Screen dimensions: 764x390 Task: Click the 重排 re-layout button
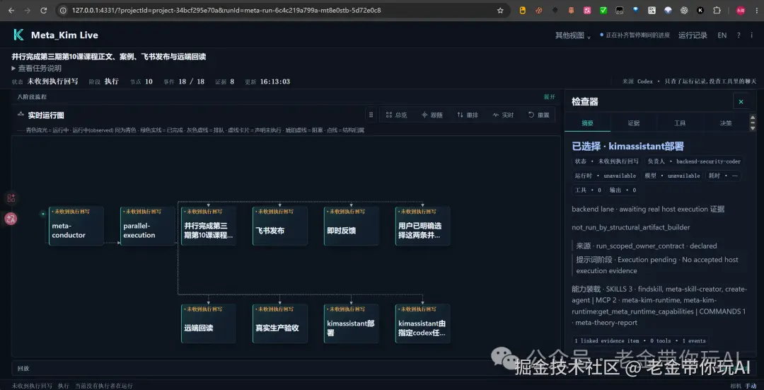click(x=468, y=115)
